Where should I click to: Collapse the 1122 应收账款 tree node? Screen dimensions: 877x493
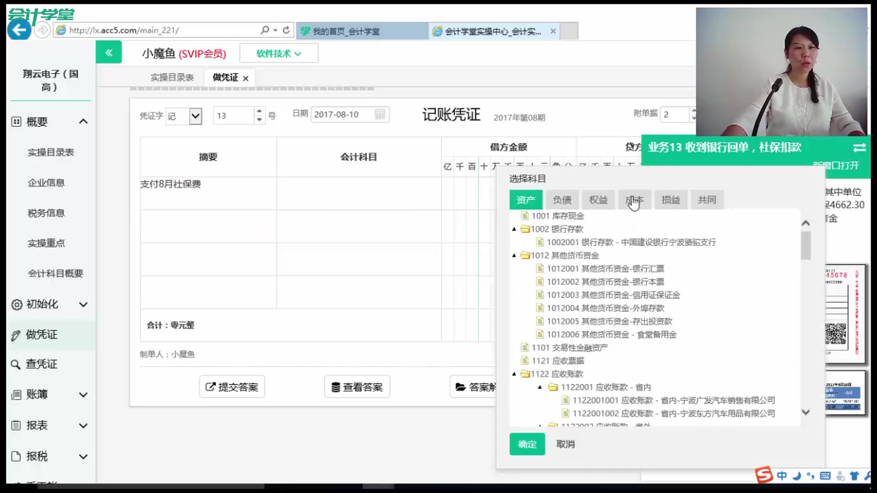pyautogui.click(x=514, y=374)
